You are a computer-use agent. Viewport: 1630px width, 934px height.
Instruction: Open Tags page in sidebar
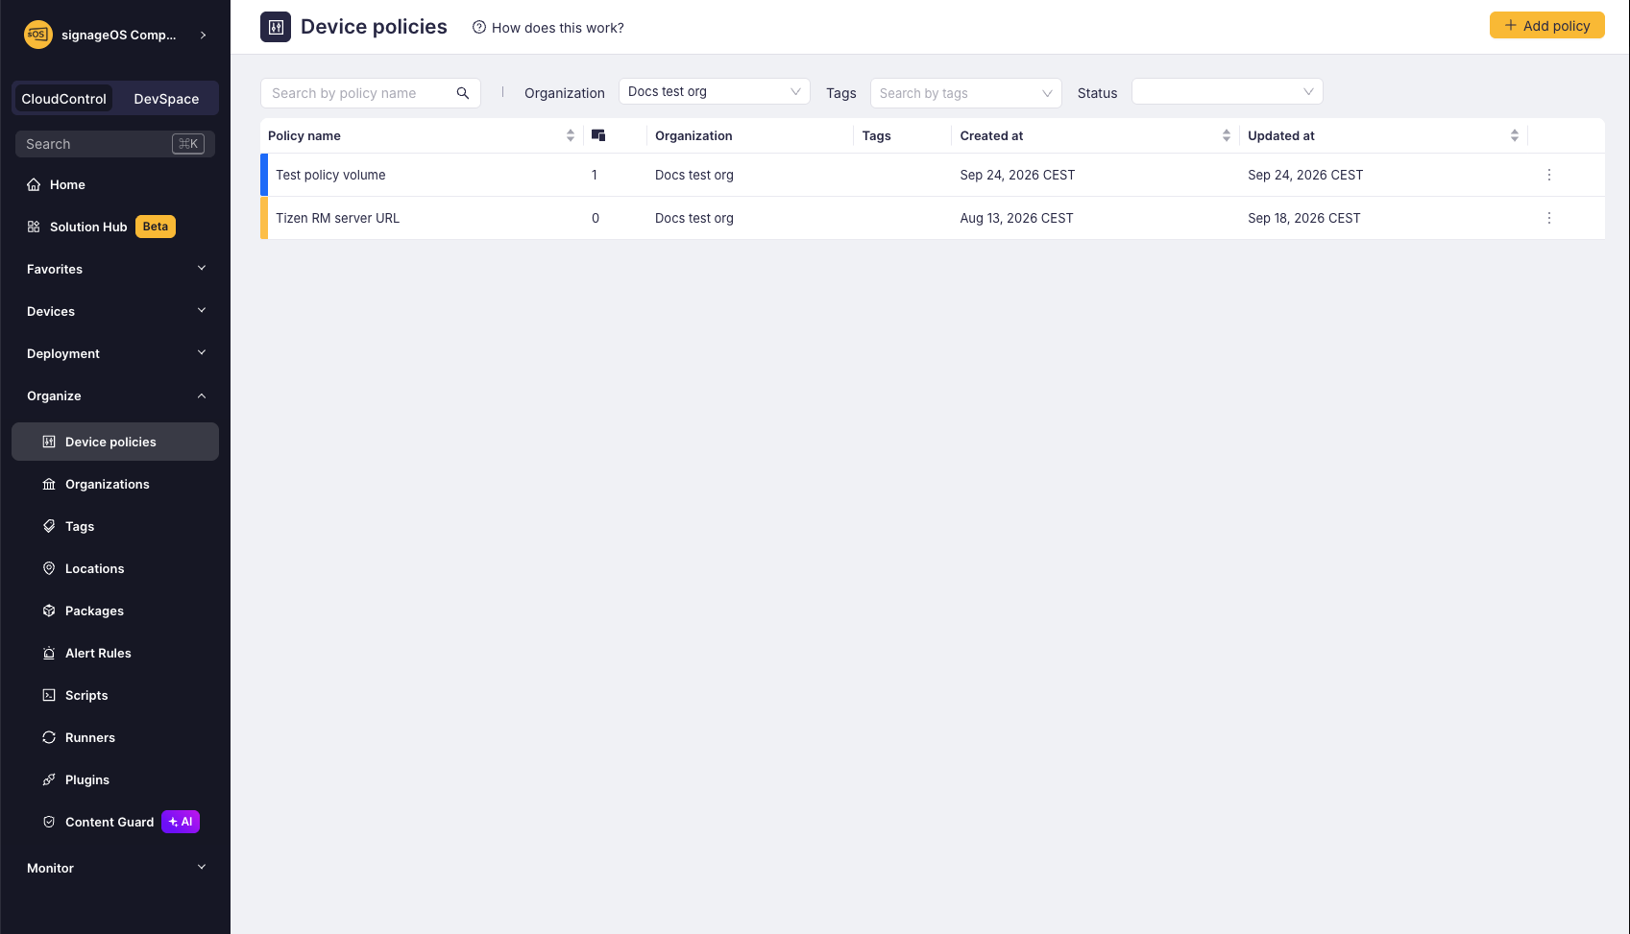tap(115, 526)
